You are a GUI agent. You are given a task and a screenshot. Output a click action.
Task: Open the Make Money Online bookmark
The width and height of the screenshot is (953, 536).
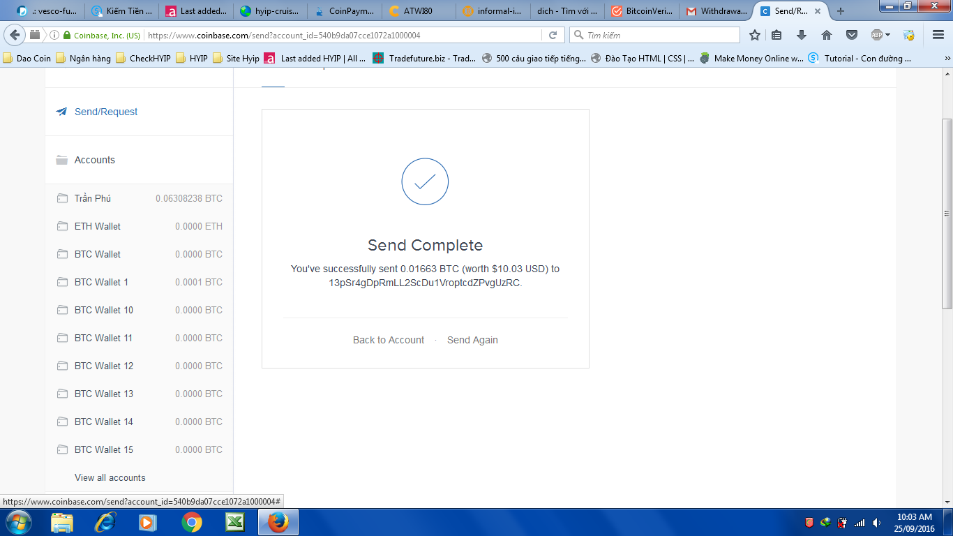(751, 59)
